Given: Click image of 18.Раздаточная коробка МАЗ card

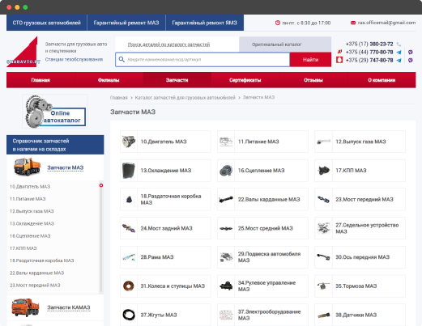Looking at the screenshot, I should click(129, 200).
